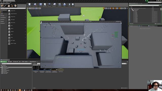
Task: Toggle visibility eye for Cube row
Action: pos(130,12)
